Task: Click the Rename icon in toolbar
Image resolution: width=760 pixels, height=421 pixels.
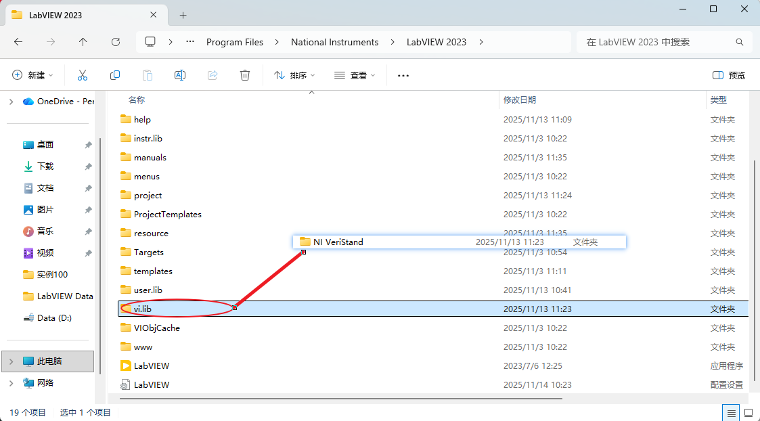Action: (180, 75)
